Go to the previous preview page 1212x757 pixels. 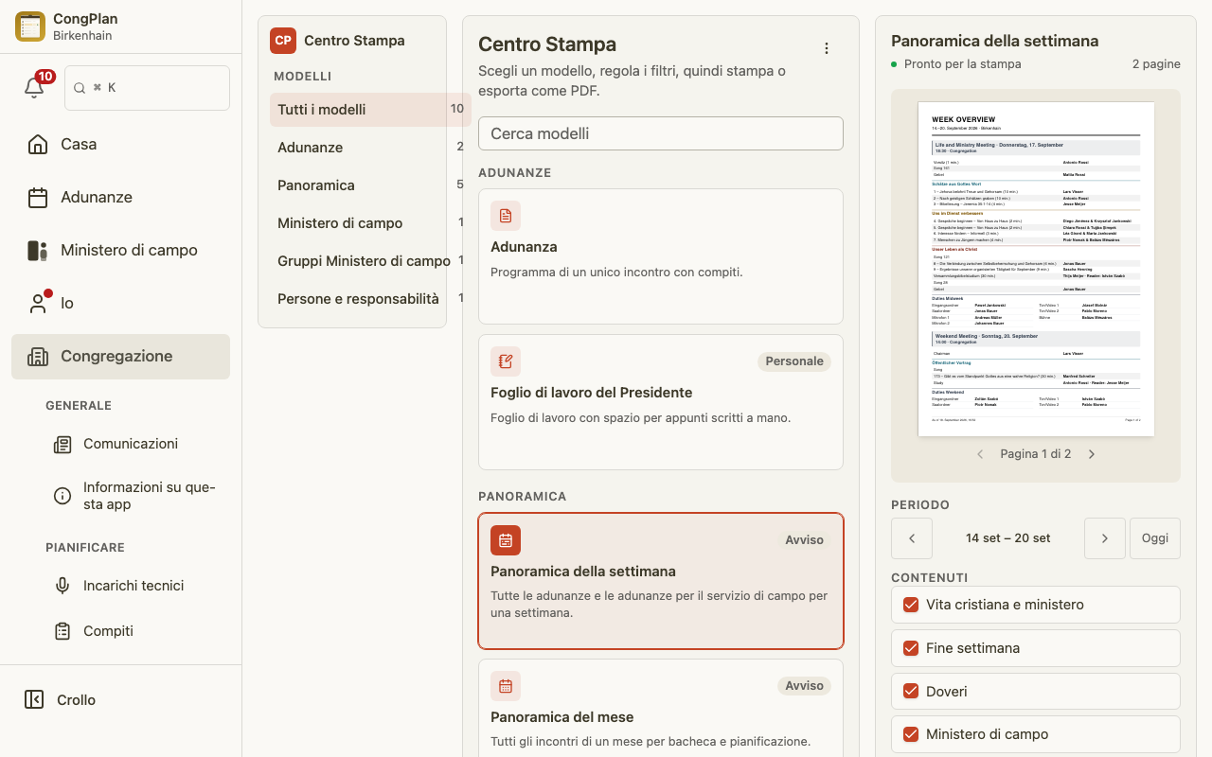(980, 454)
